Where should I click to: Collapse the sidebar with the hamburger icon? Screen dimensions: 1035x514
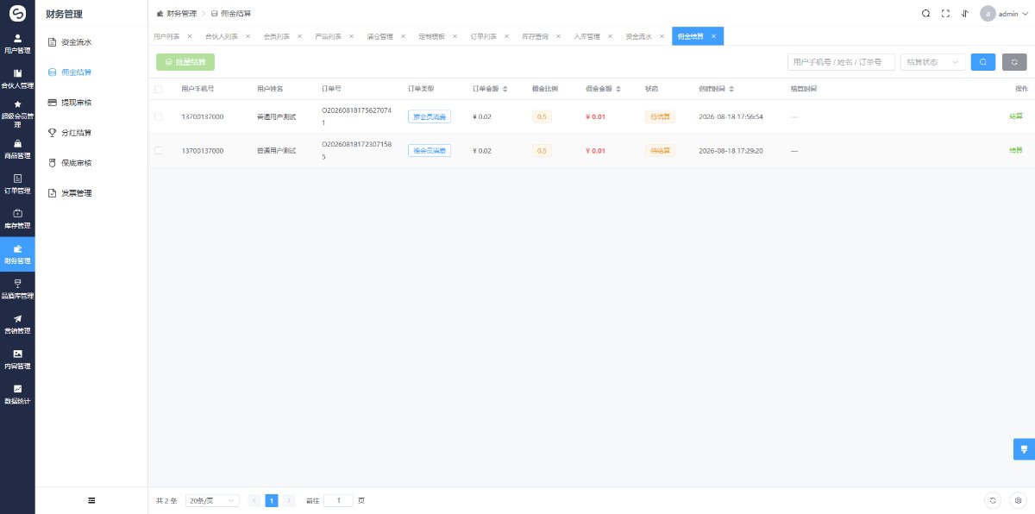pyautogui.click(x=91, y=500)
